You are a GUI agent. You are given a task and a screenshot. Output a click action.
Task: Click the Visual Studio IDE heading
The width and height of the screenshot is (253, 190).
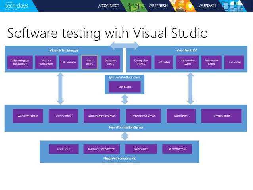pos(187,50)
